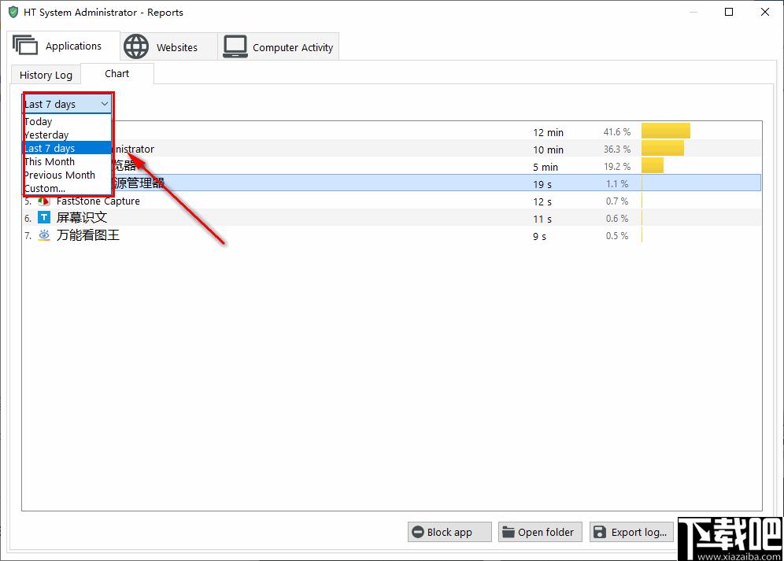Switch to the History Log subtab
Viewport: 784px width, 561px height.
(46, 75)
